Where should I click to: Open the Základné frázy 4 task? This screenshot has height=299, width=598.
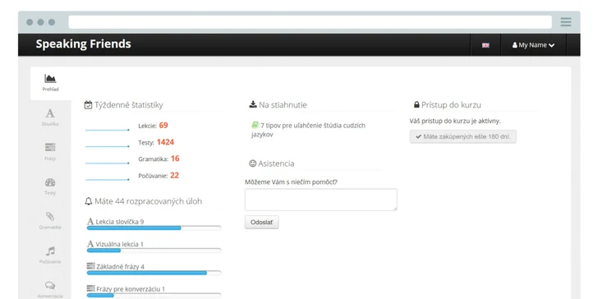click(116, 267)
